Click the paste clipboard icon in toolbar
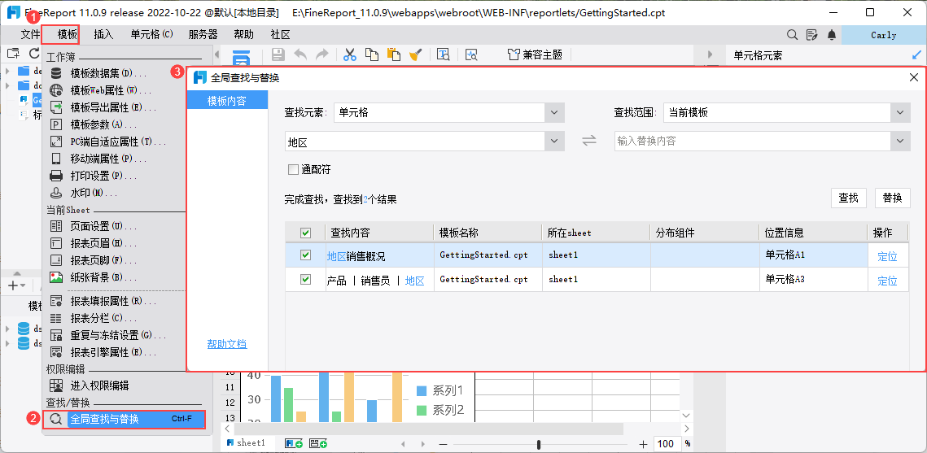The width and height of the screenshot is (927, 453). pos(393,55)
